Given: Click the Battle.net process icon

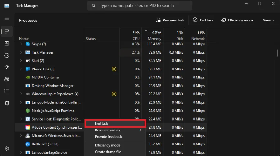Looking at the screenshot, I should click(27, 144).
